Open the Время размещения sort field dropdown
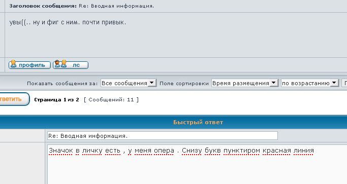 244,83
